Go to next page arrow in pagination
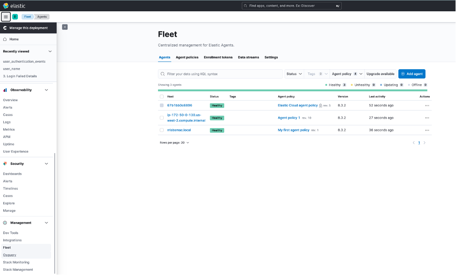456x275 pixels. [424, 143]
